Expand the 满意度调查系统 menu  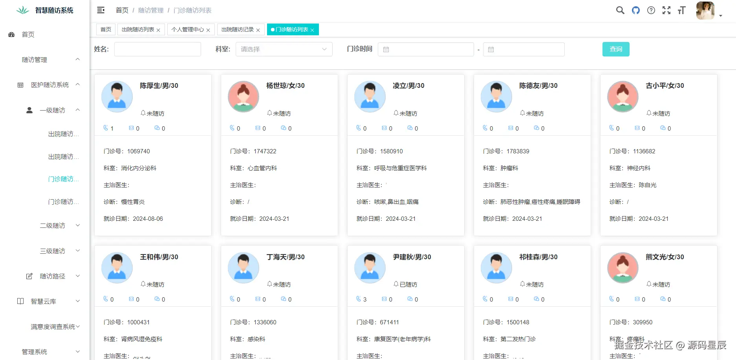[x=45, y=327]
